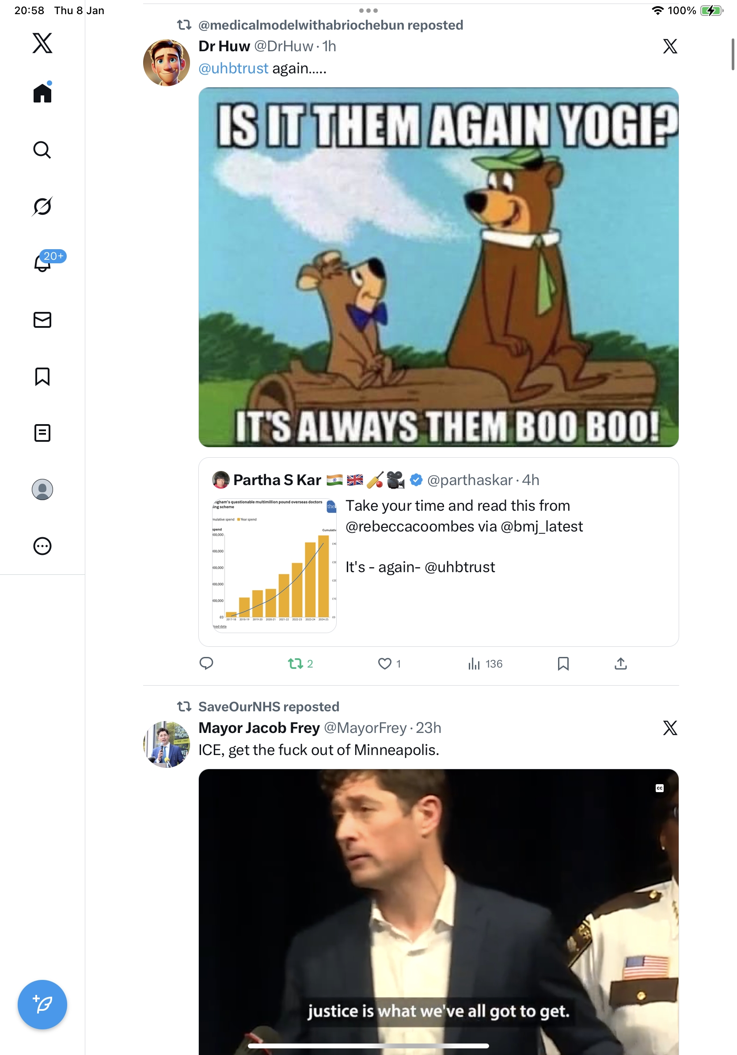Compose a new post
This screenshot has height=1055, width=737.
coord(42,1005)
